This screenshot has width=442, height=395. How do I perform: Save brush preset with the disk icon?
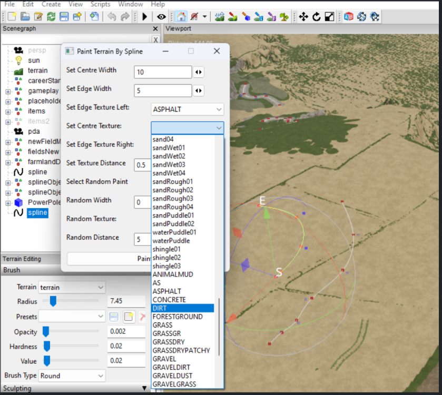point(113,317)
